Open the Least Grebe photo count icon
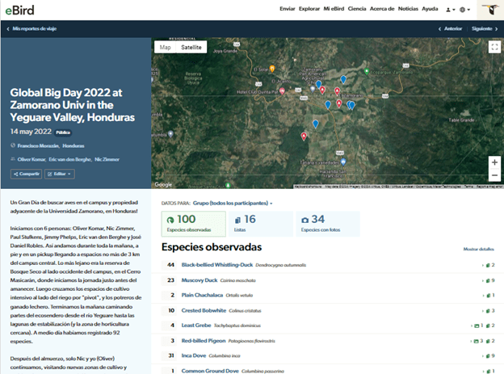504x374 pixels. click(x=479, y=326)
